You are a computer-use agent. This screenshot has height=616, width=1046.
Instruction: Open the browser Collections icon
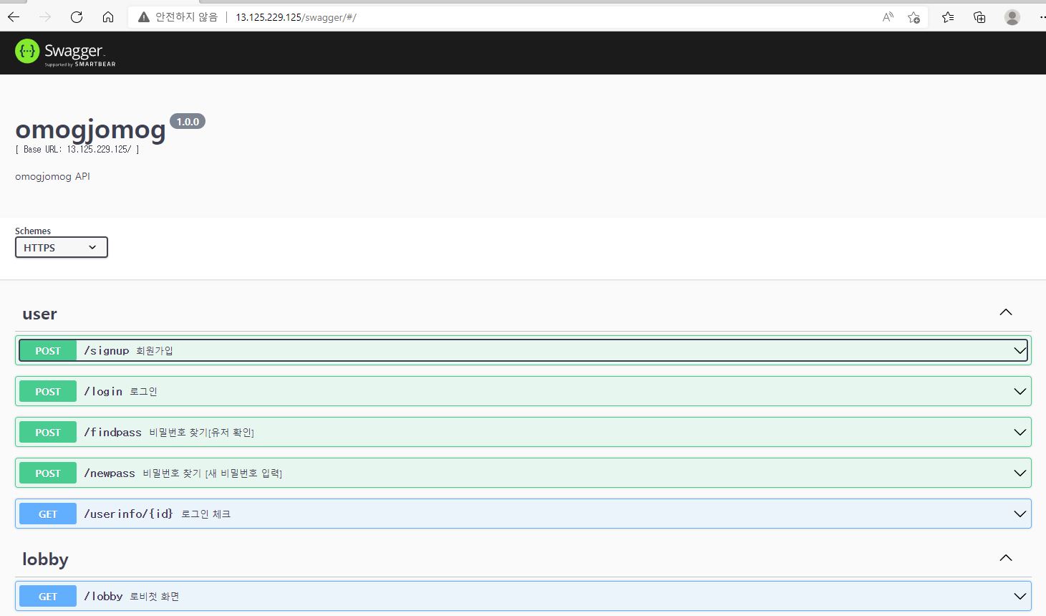click(979, 16)
